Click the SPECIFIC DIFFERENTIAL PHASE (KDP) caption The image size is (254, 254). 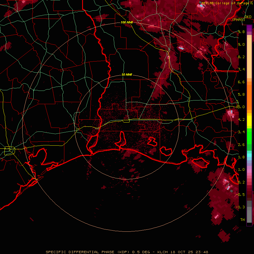click(87, 252)
